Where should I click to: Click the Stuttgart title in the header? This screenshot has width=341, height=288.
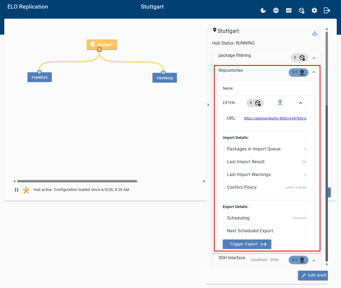pyautogui.click(x=152, y=7)
